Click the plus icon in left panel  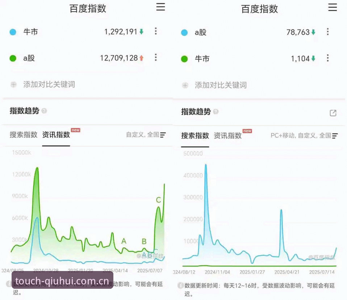(13, 84)
